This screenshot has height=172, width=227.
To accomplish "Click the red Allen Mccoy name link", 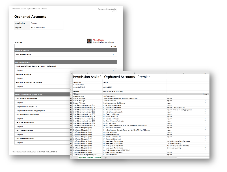I will (99, 40).
